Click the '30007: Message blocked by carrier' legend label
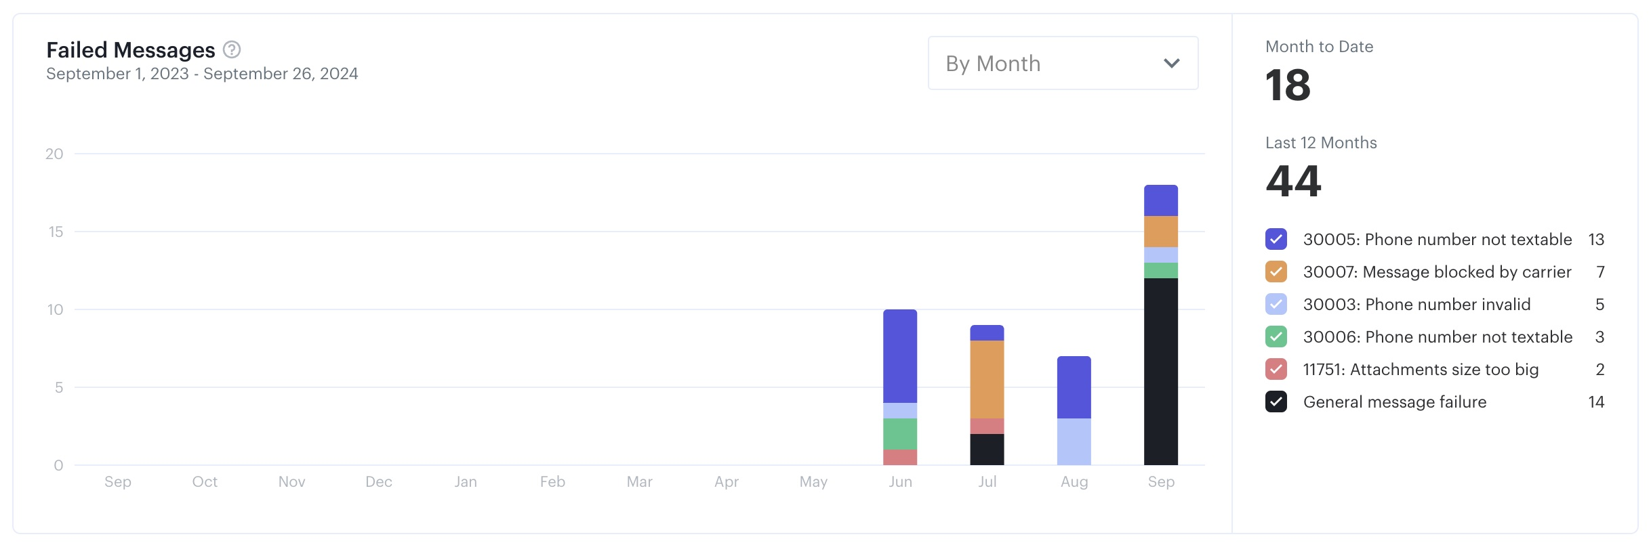The width and height of the screenshot is (1651, 543). (x=1437, y=271)
